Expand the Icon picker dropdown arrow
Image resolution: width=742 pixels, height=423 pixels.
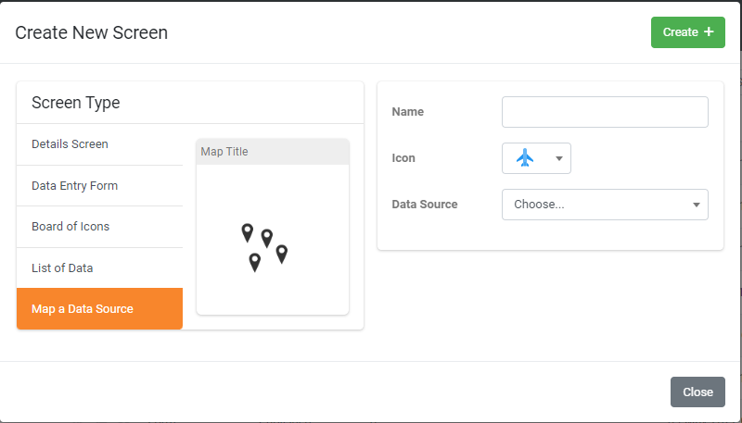click(559, 158)
